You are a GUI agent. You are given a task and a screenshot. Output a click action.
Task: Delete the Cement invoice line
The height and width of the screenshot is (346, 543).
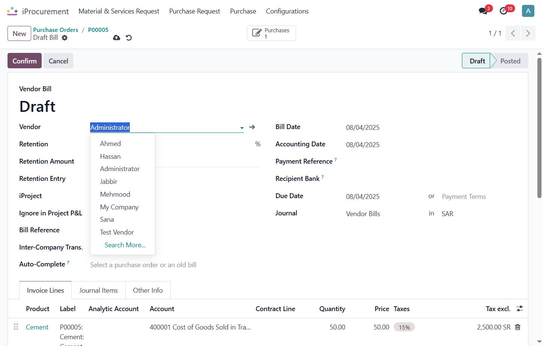click(x=518, y=327)
